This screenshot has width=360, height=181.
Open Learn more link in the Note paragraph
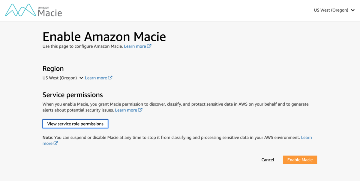[306, 137]
